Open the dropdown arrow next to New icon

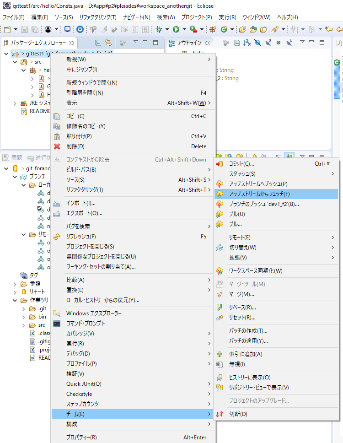coord(16,29)
